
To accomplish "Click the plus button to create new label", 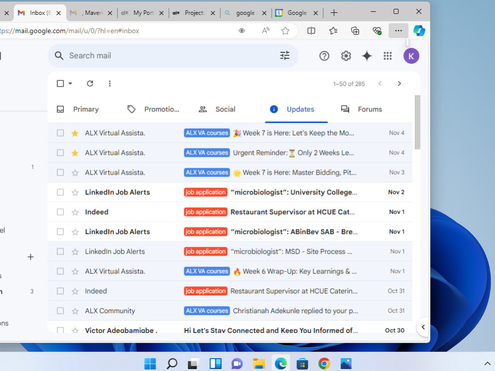I will coord(31,257).
